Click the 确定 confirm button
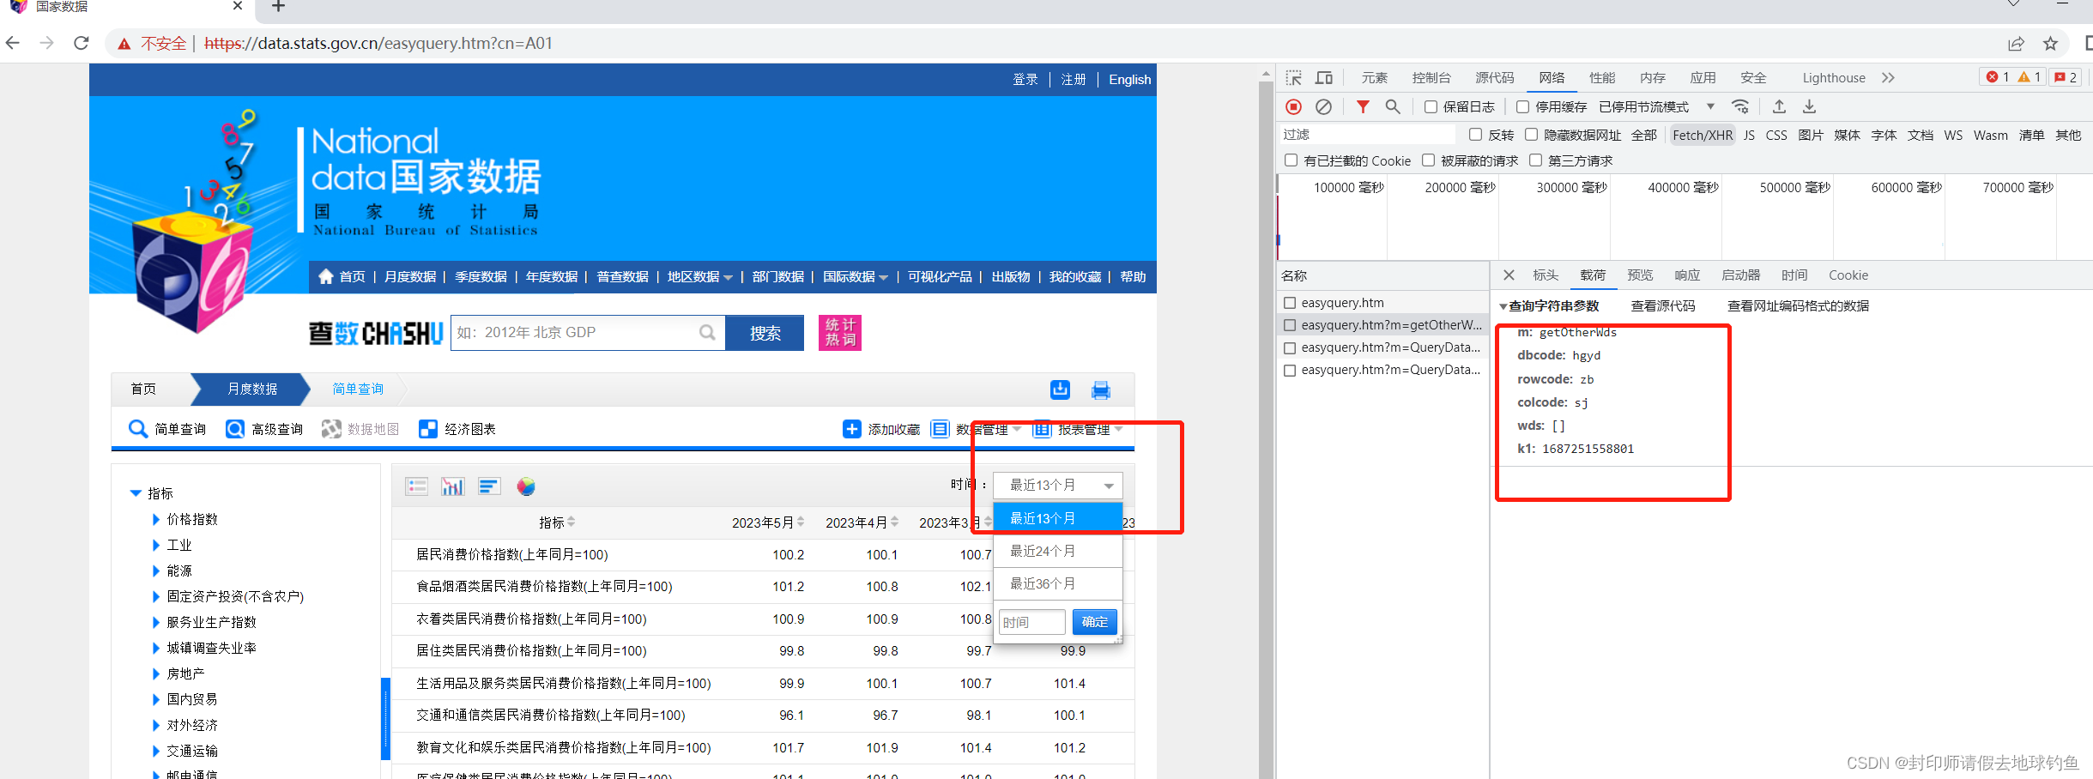 (x=1095, y=622)
